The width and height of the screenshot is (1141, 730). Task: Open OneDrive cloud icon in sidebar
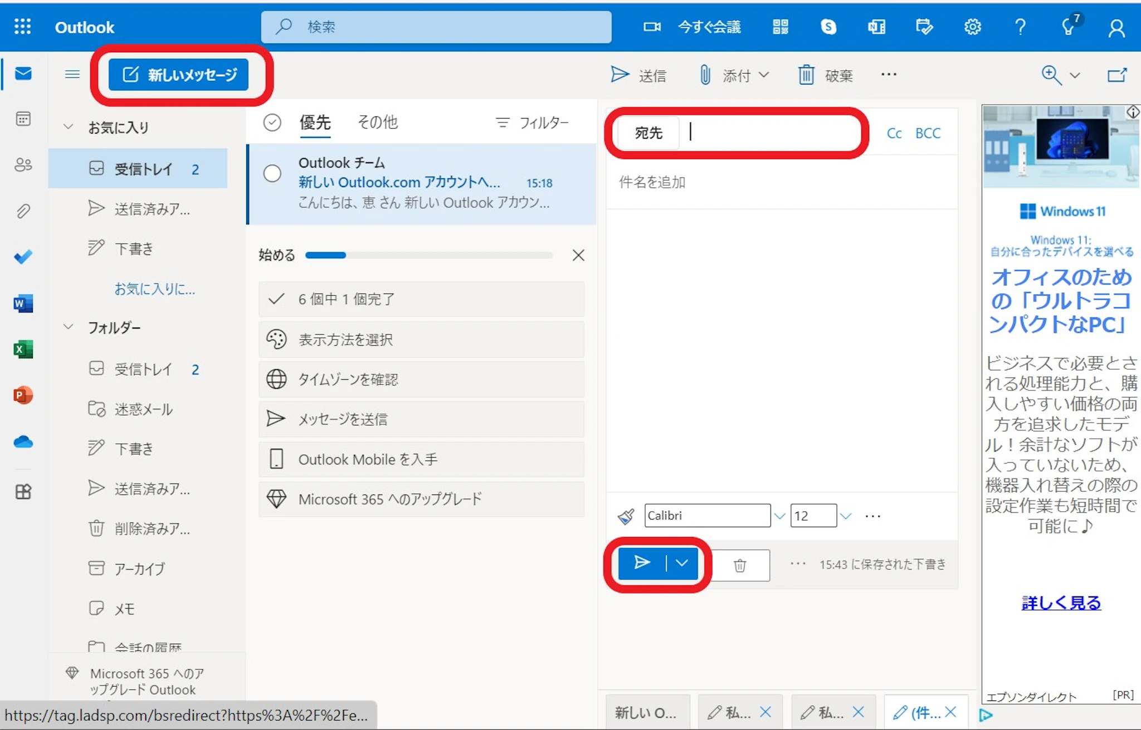[23, 442]
